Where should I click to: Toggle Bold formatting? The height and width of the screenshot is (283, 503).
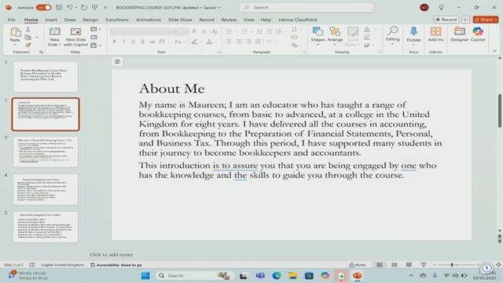coord(114,42)
